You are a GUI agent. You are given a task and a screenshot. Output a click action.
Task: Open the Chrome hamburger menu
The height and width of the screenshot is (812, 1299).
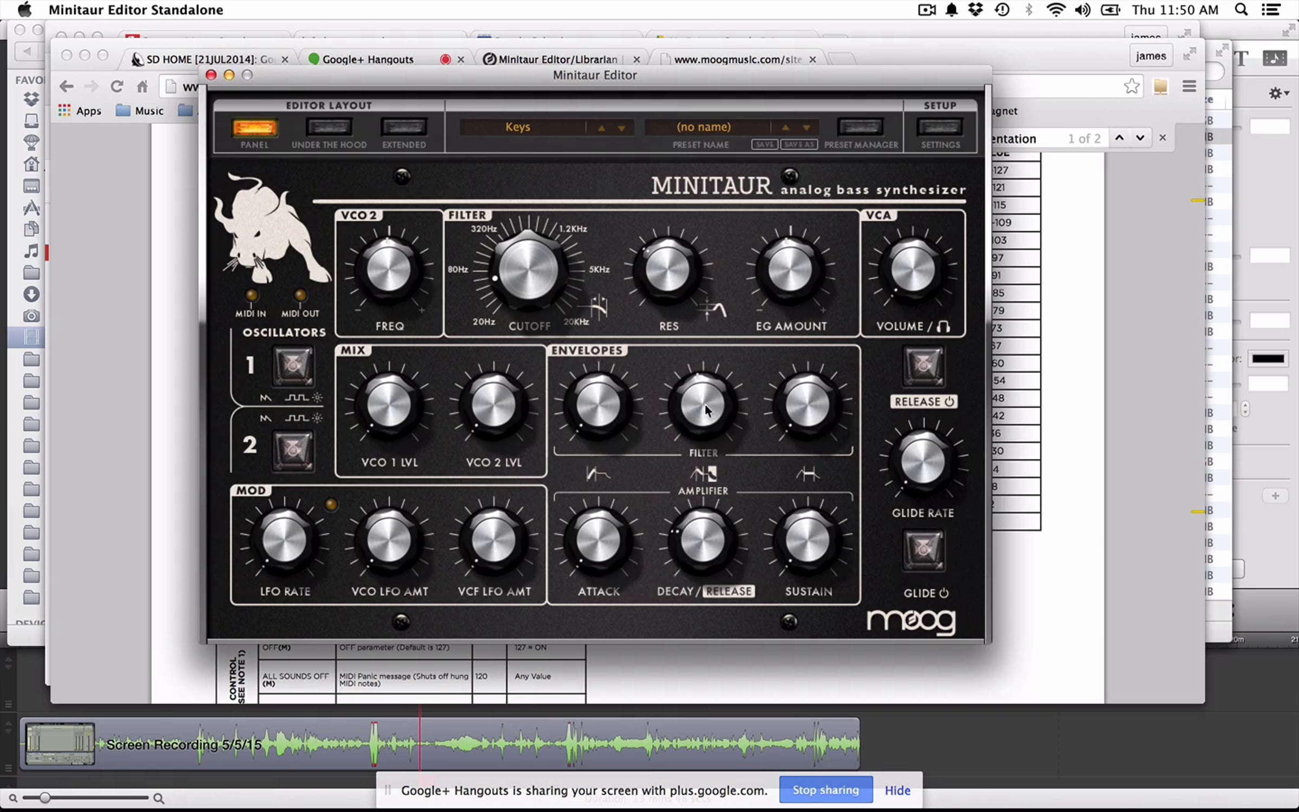1189,86
